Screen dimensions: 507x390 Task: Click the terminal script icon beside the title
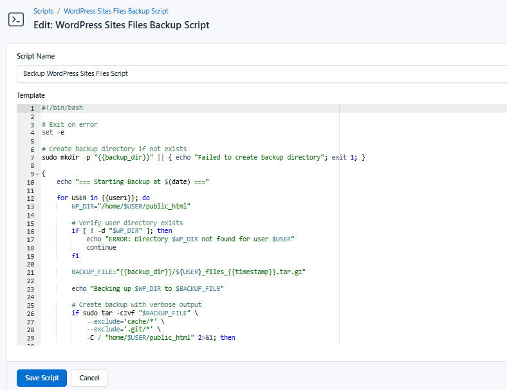(16, 19)
